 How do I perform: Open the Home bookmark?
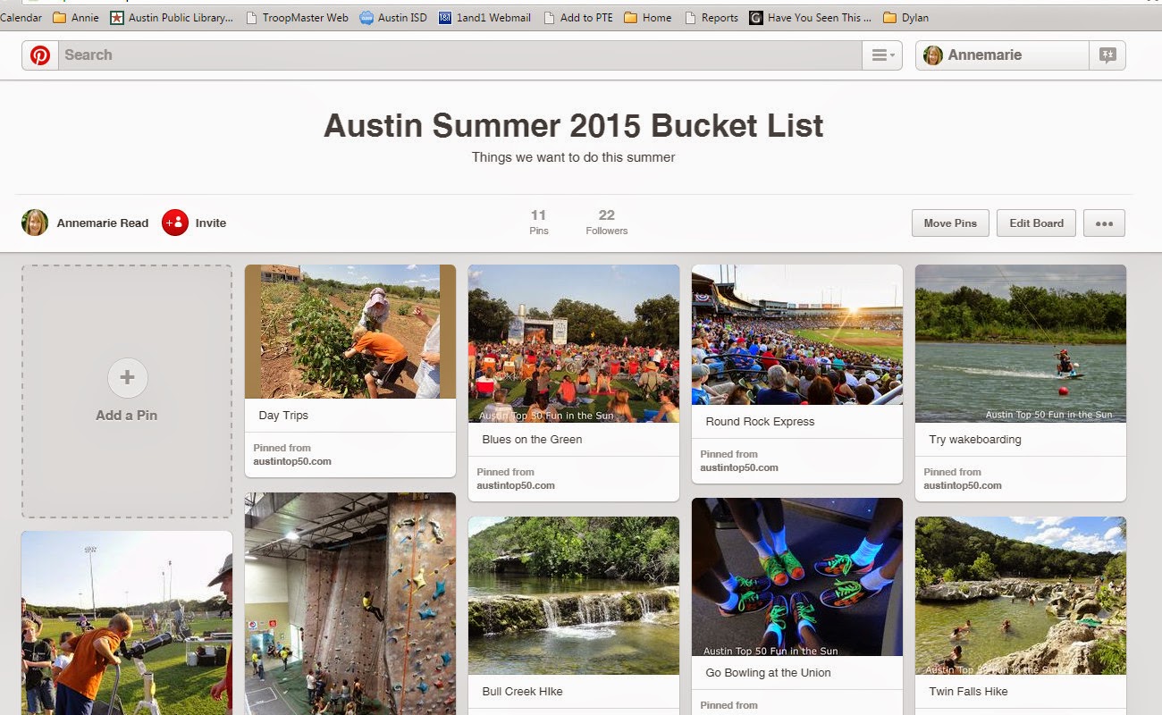tap(647, 17)
